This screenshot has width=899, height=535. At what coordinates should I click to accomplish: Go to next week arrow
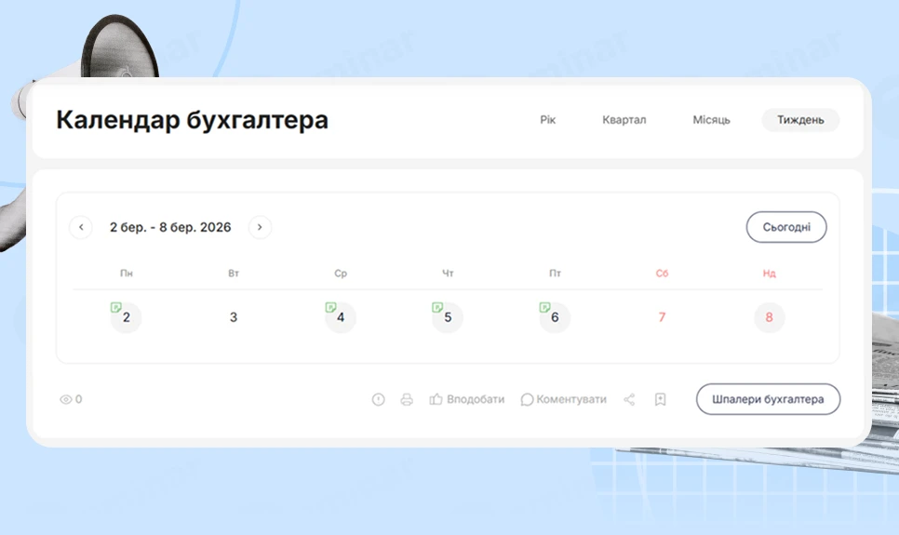(260, 227)
